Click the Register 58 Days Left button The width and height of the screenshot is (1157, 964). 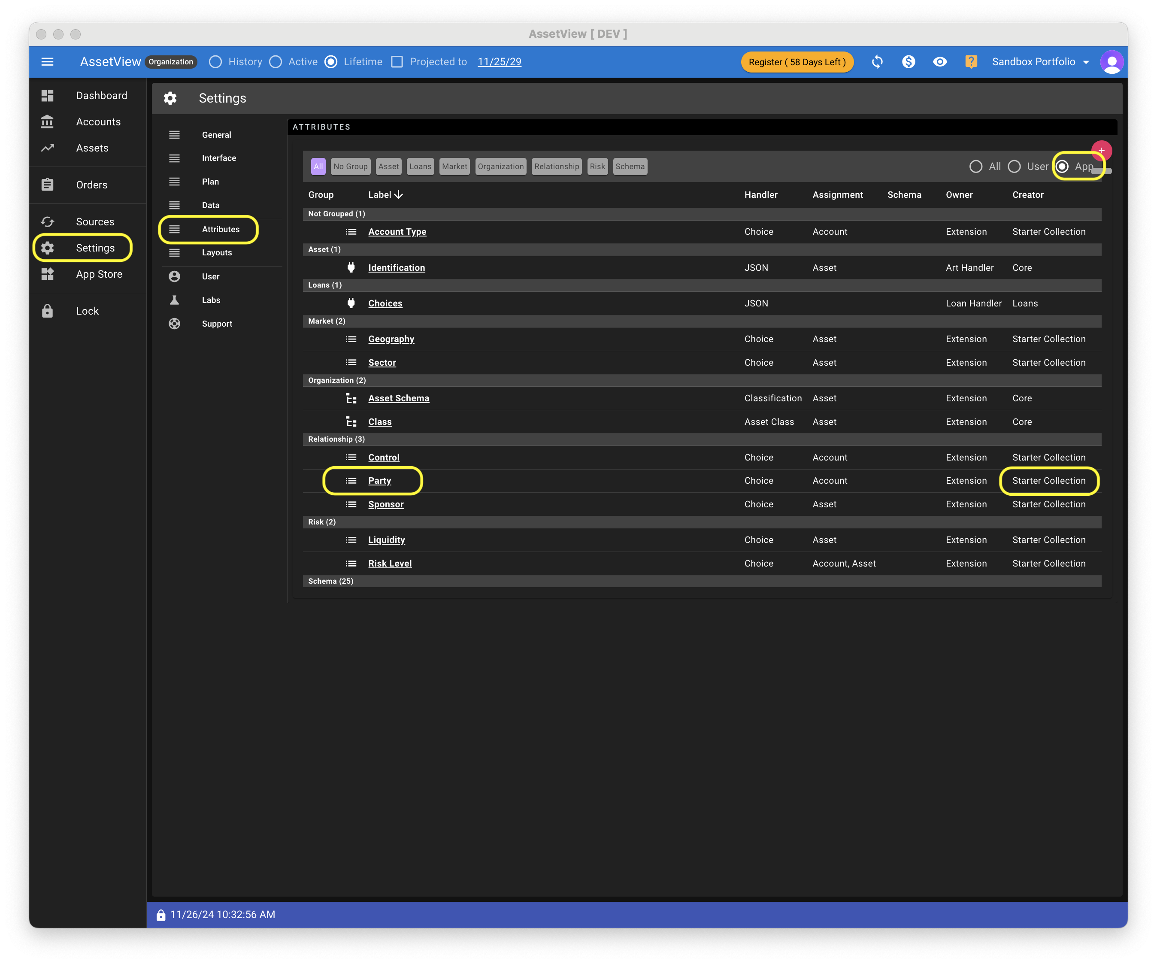797,62
